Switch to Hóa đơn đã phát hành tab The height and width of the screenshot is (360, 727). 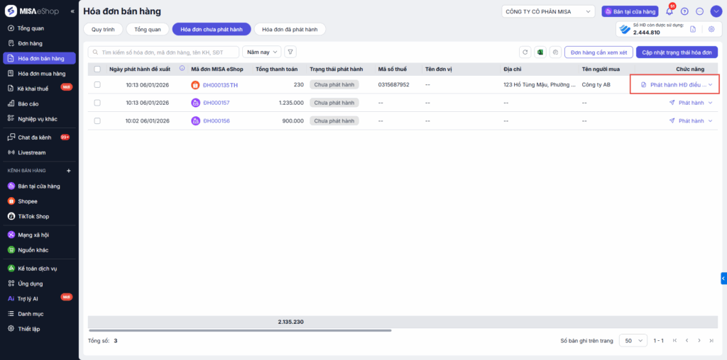point(290,29)
